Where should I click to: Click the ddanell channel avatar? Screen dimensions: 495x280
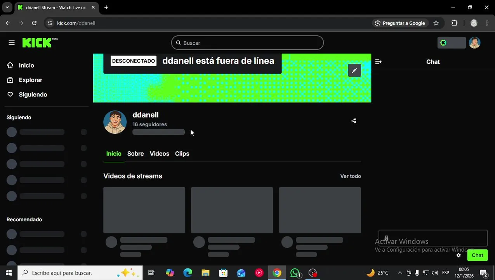click(x=115, y=122)
